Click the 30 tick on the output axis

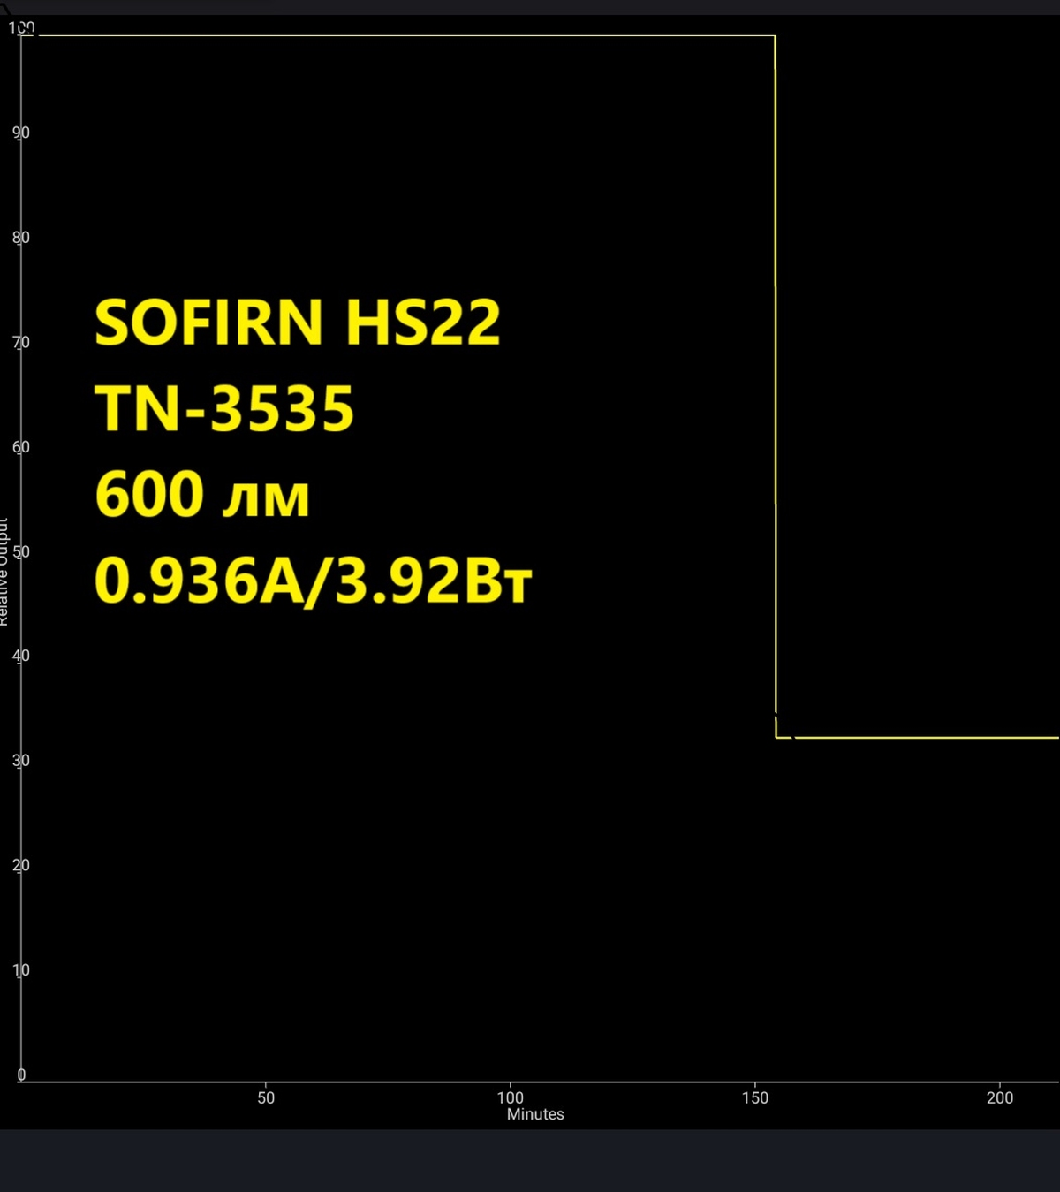(x=21, y=760)
